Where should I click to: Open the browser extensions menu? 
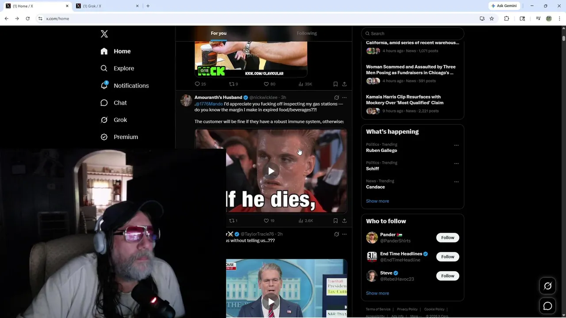507,19
